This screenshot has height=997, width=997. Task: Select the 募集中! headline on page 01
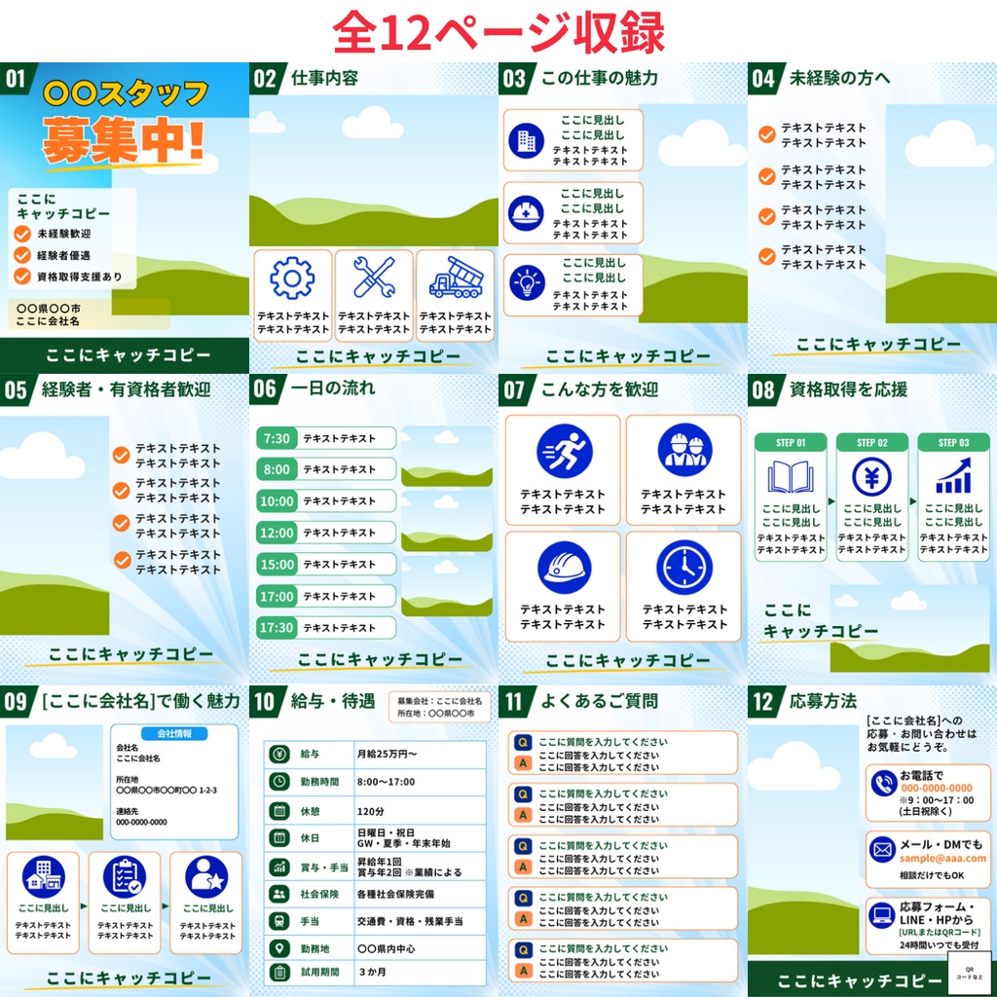[124, 140]
